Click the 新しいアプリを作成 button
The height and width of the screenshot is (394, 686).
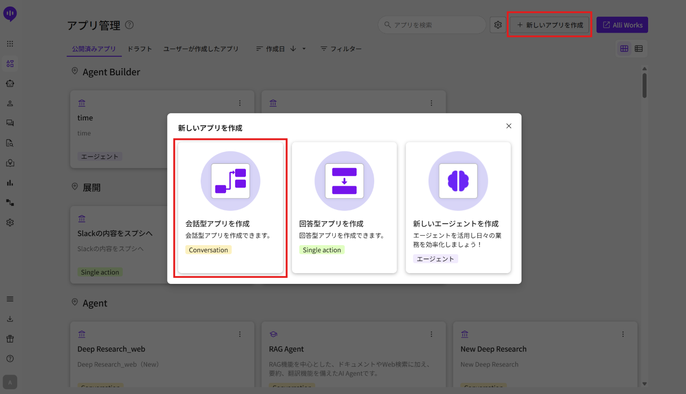point(550,25)
